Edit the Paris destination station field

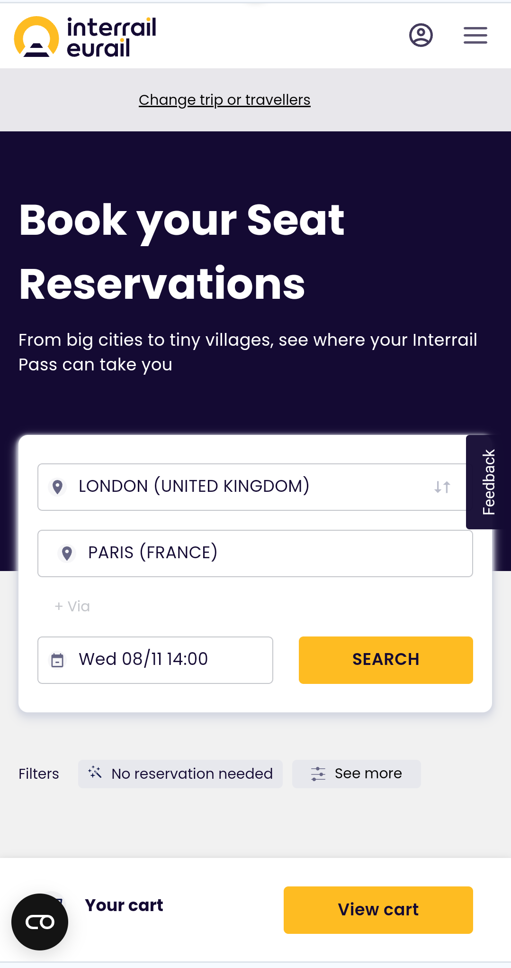(265, 553)
